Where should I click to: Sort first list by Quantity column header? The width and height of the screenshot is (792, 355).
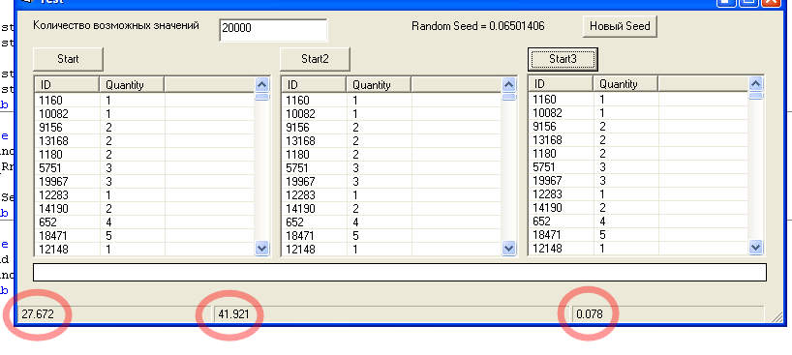coord(132,85)
